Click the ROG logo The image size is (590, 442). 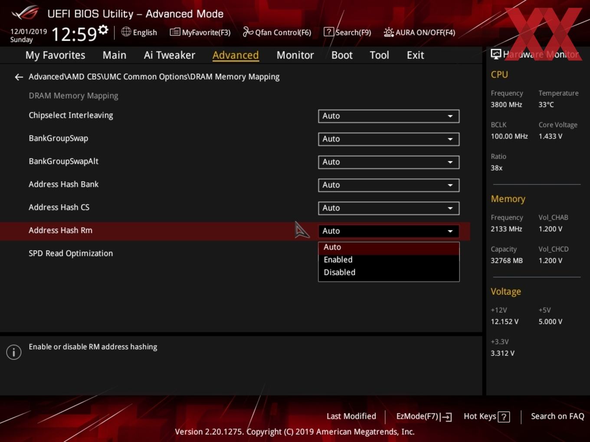point(25,13)
